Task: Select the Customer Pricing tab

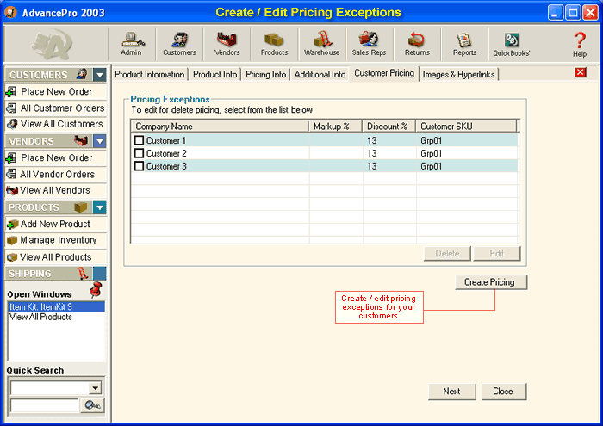Action: [384, 73]
